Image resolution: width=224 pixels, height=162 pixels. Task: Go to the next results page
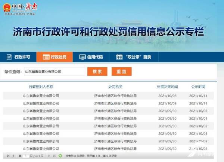(x=49, y=156)
